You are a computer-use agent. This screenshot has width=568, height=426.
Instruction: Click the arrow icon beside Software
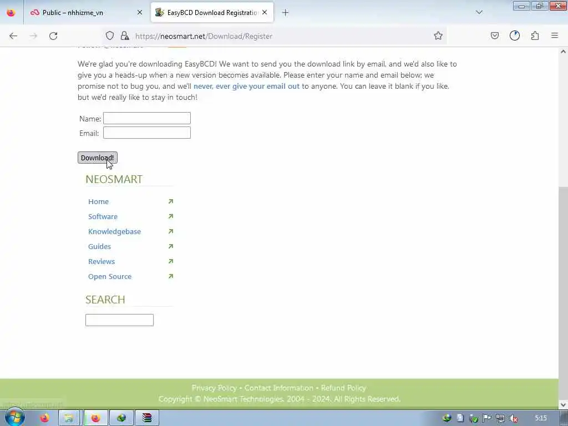[x=171, y=216]
